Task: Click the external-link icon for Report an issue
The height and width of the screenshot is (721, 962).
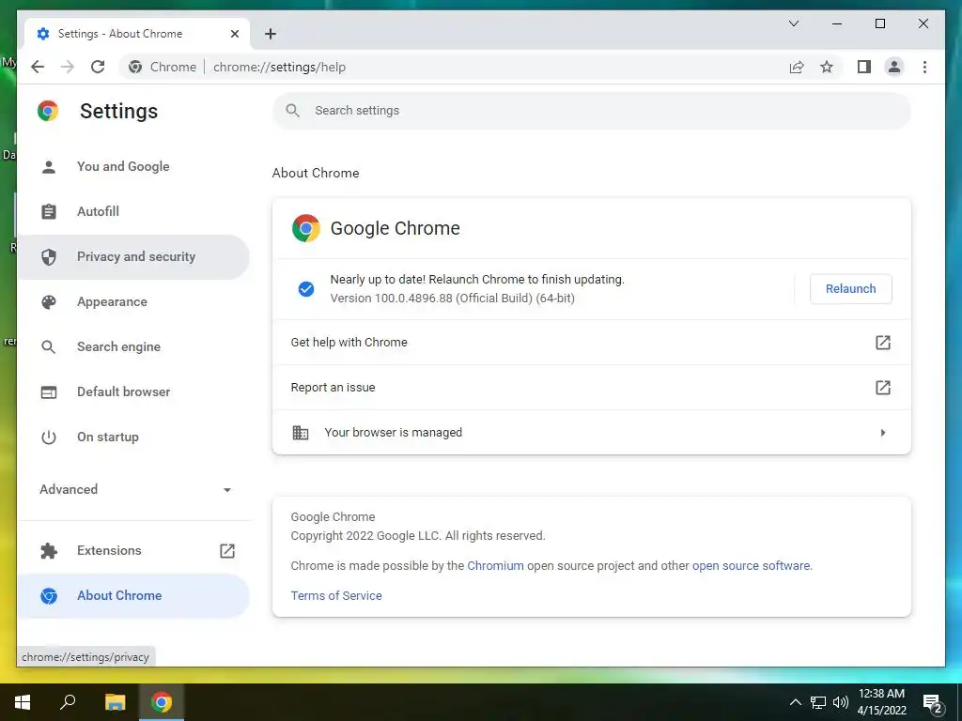Action: click(882, 388)
